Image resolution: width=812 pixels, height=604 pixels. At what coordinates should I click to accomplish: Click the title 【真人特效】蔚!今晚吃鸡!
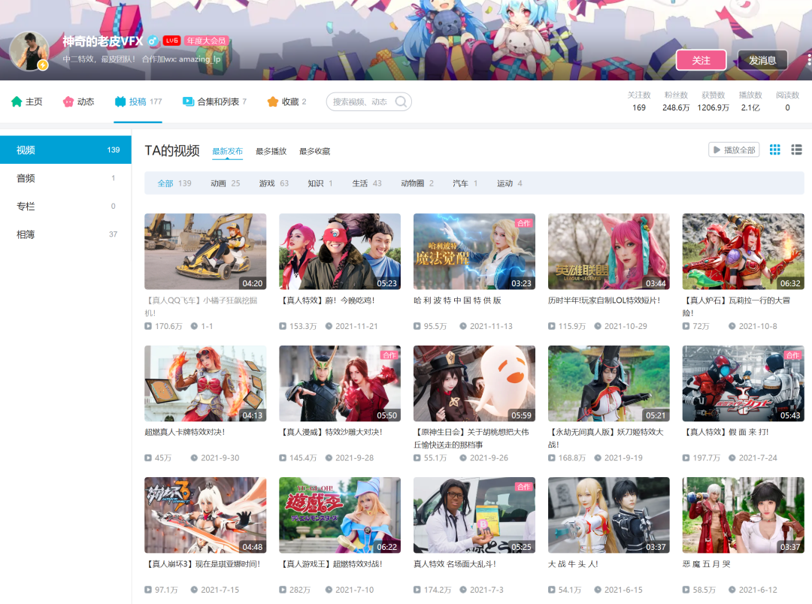pyautogui.click(x=327, y=300)
